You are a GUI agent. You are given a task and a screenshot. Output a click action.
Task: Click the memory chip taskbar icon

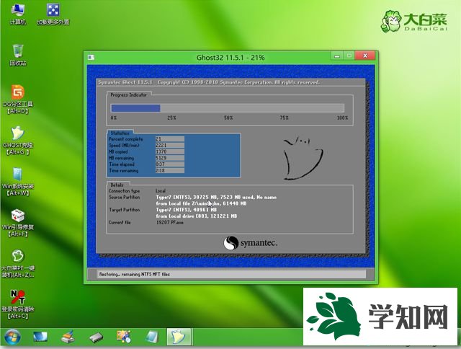96,337
